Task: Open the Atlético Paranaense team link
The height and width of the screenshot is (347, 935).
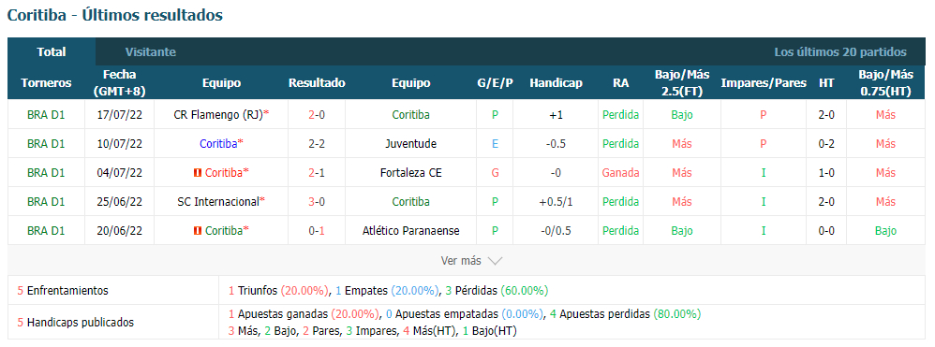Action: tap(411, 230)
